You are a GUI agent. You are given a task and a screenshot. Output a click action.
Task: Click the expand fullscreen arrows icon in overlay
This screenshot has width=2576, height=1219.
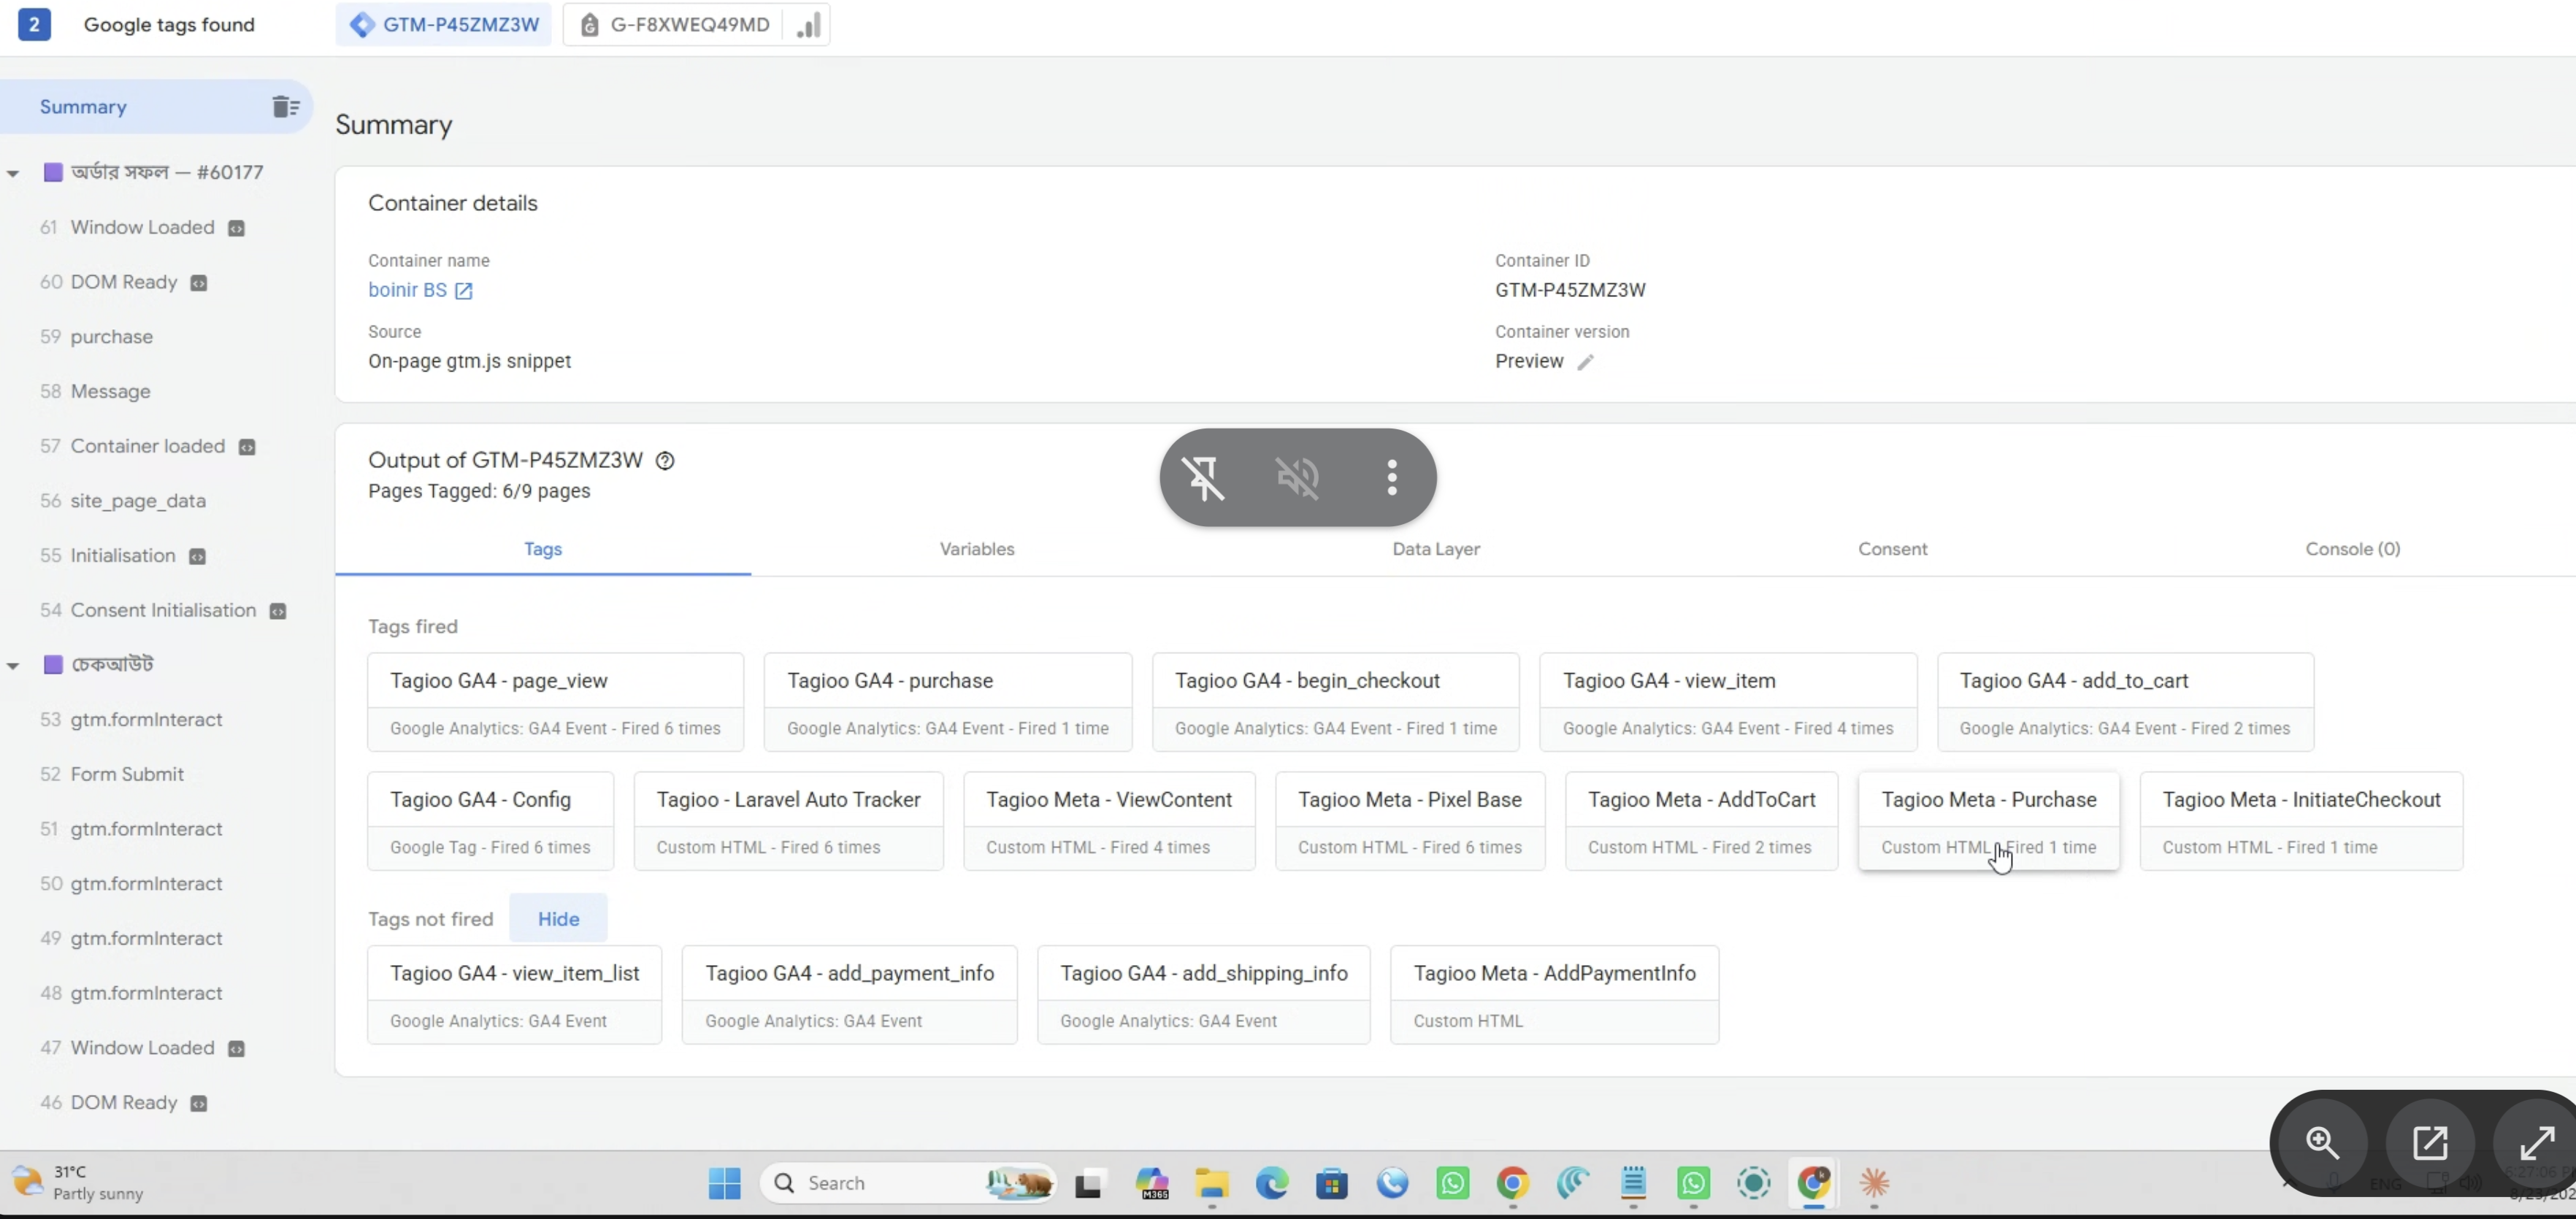(2536, 1142)
